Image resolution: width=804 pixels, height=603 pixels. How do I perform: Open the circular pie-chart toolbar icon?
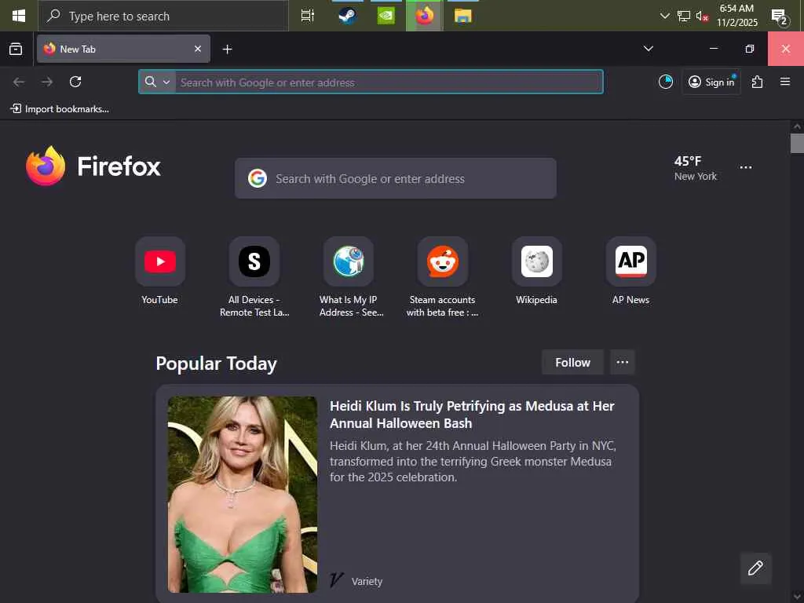tap(666, 82)
